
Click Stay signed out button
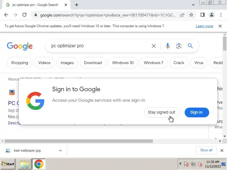162,112
